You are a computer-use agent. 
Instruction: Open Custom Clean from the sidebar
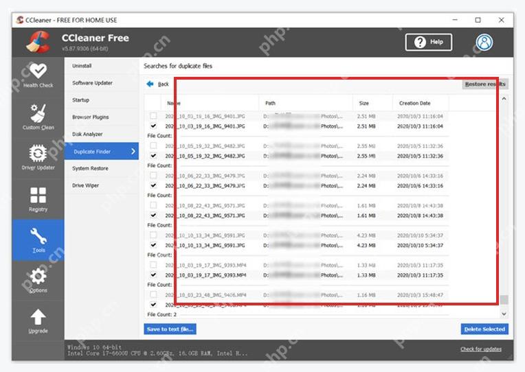[x=38, y=117]
